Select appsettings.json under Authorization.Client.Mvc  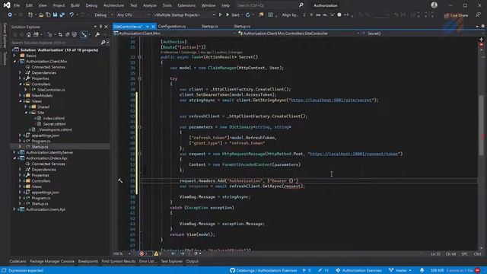[x=45, y=135]
